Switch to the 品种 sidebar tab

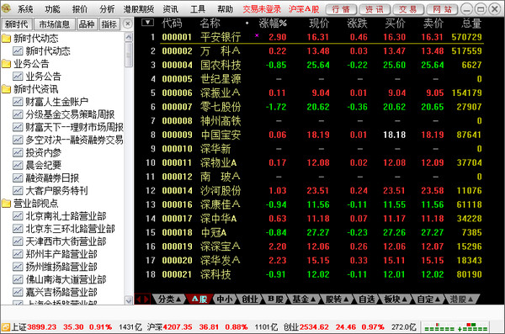[87, 24]
